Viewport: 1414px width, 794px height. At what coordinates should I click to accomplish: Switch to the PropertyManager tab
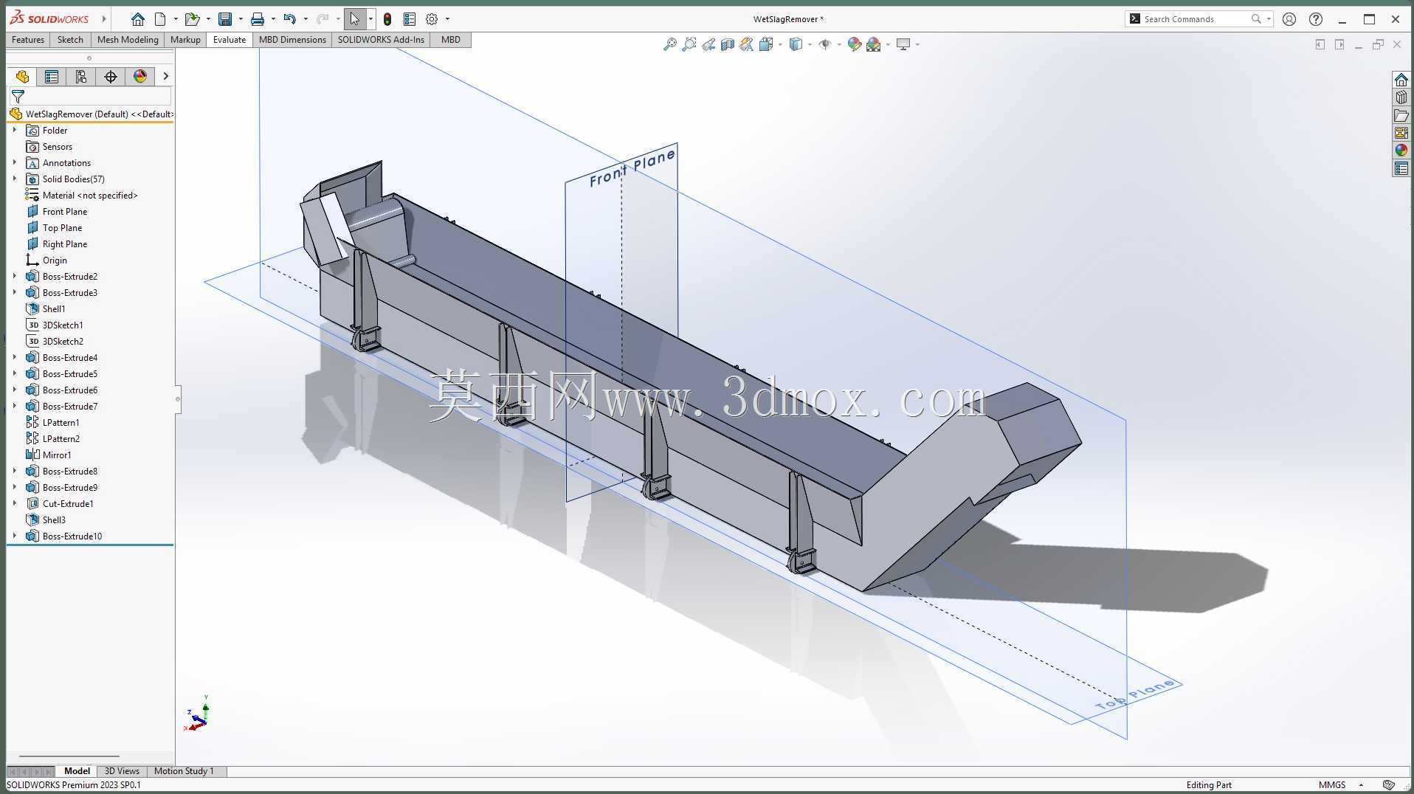52,77
